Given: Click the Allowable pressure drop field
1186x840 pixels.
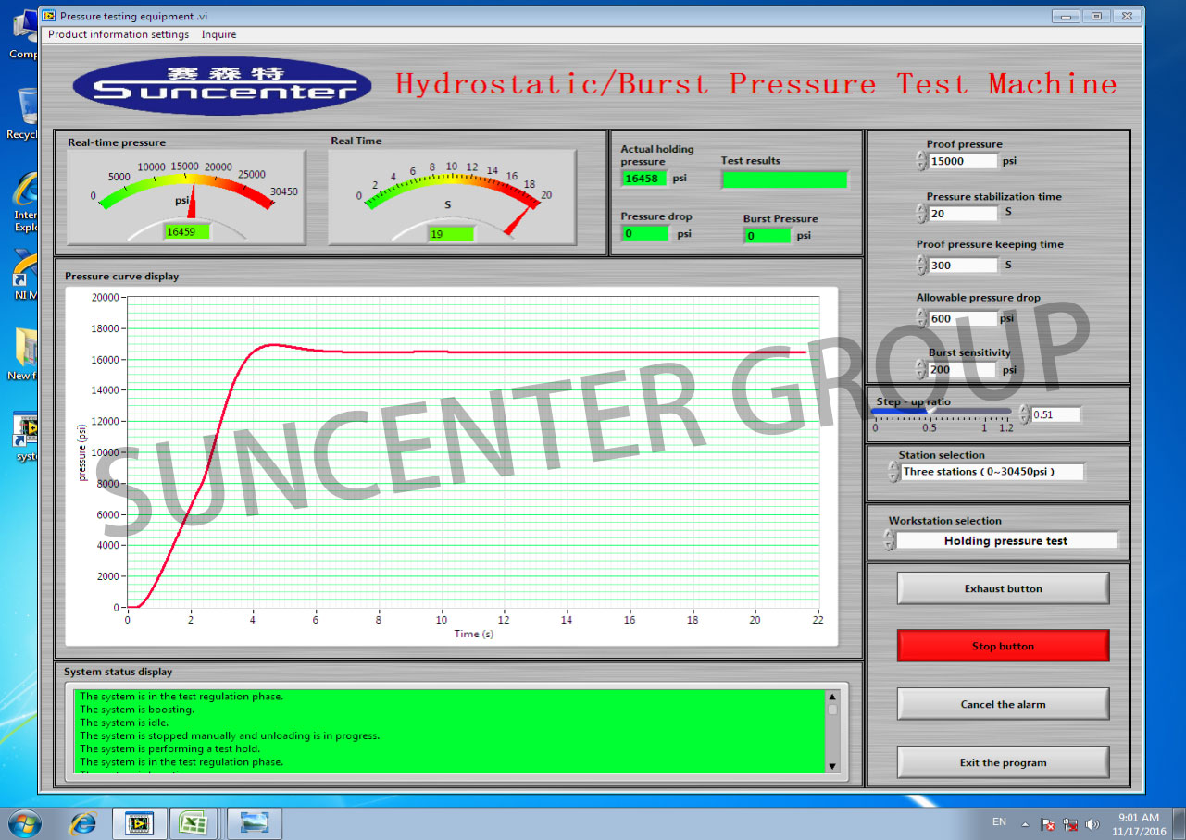Looking at the screenshot, I should pyautogui.click(x=963, y=318).
